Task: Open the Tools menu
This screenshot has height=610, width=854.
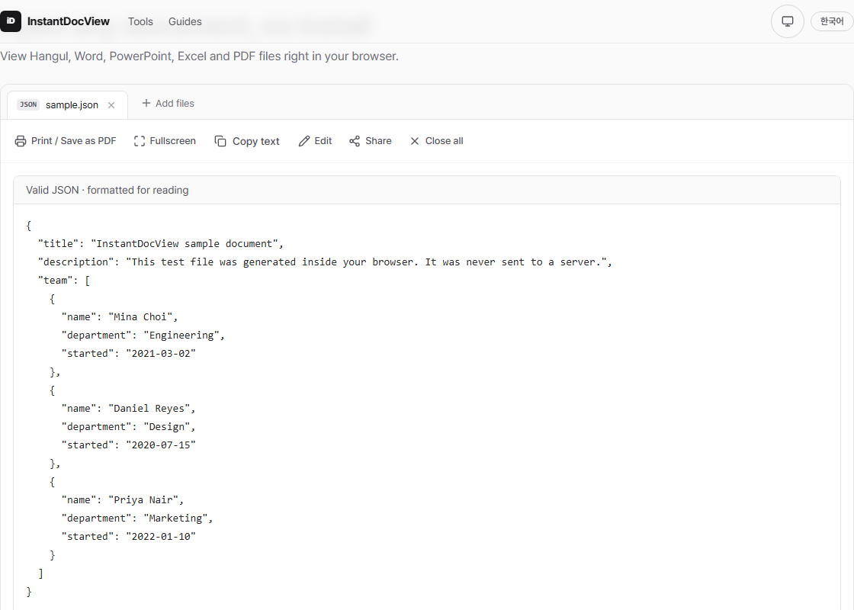Action: pos(140,21)
